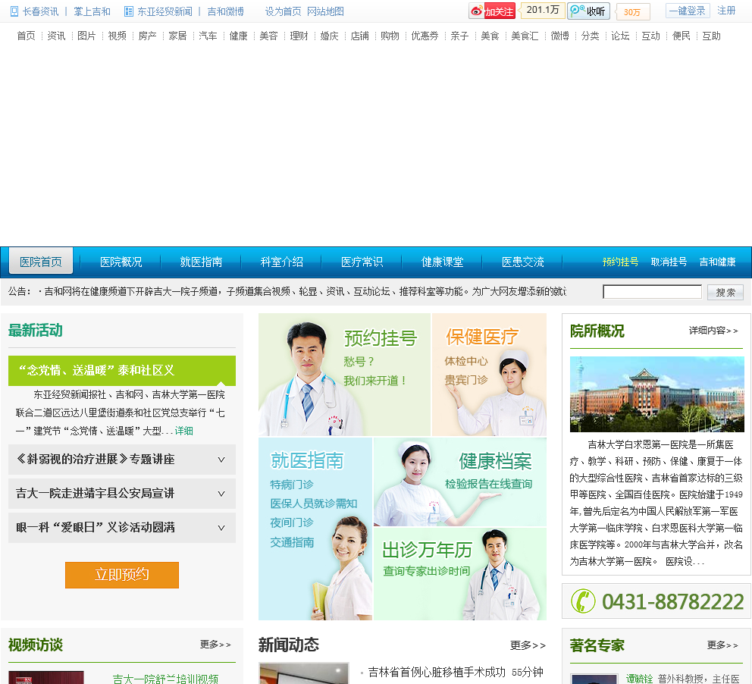Open 图片 in top site menu
752x684 pixels.
(86, 36)
